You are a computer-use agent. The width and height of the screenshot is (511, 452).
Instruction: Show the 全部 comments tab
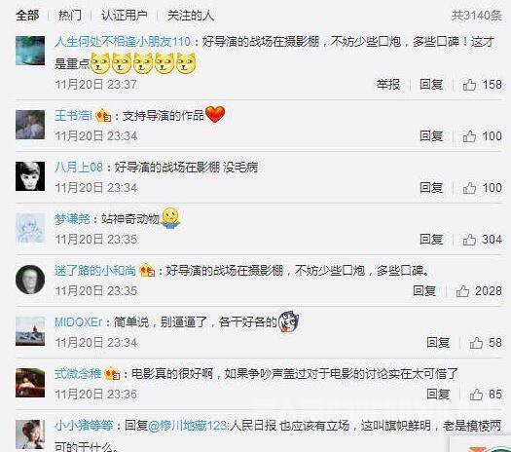[x=27, y=16]
